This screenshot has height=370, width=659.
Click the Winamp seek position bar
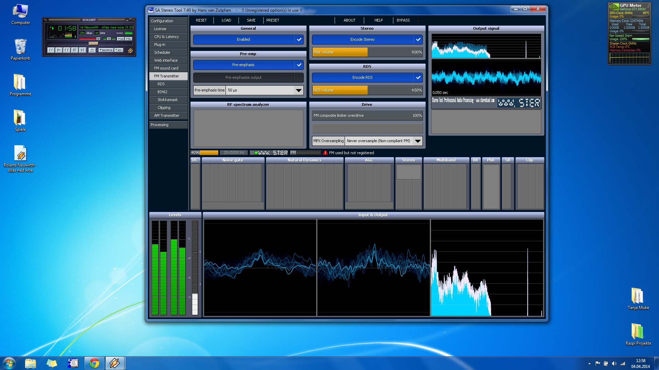pyautogui.click(x=90, y=44)
